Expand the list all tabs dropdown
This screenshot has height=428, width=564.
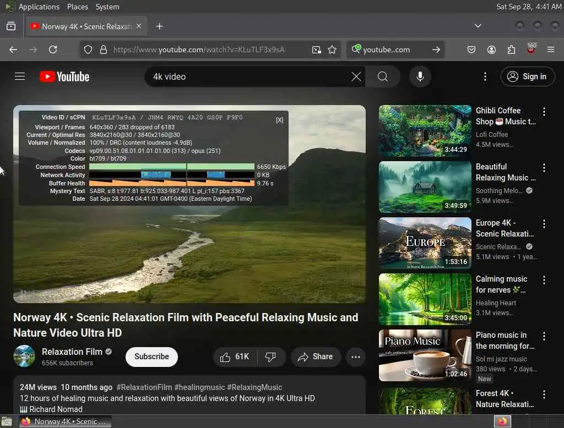(x=478, y=26)
